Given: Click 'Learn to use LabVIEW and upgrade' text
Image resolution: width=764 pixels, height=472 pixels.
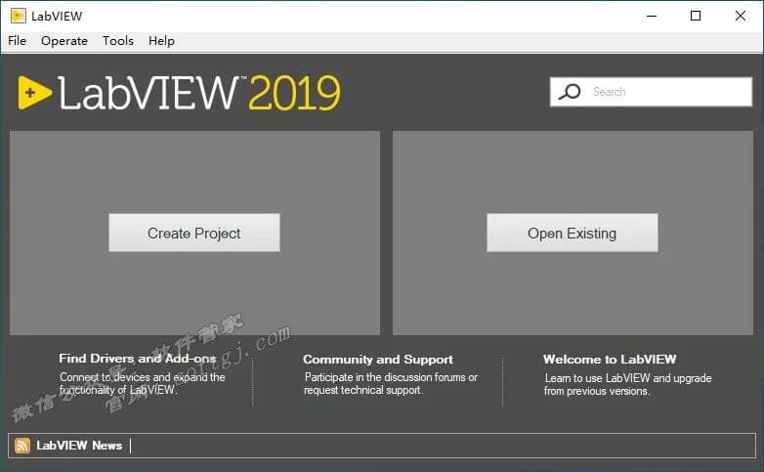Looking at the screenshot, I should click(x=627, y=385).
